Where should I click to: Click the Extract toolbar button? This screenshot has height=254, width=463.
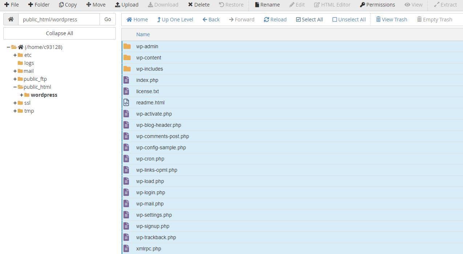point(446,5)
